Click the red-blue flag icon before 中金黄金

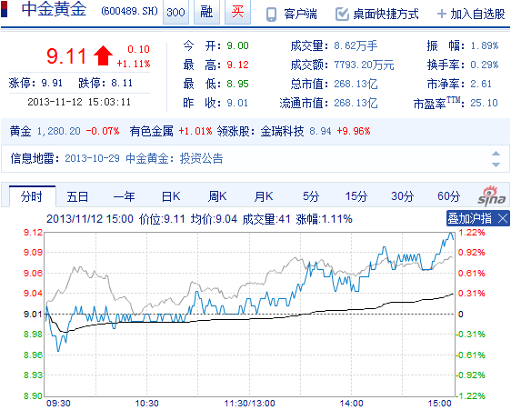tap(5, 9)
